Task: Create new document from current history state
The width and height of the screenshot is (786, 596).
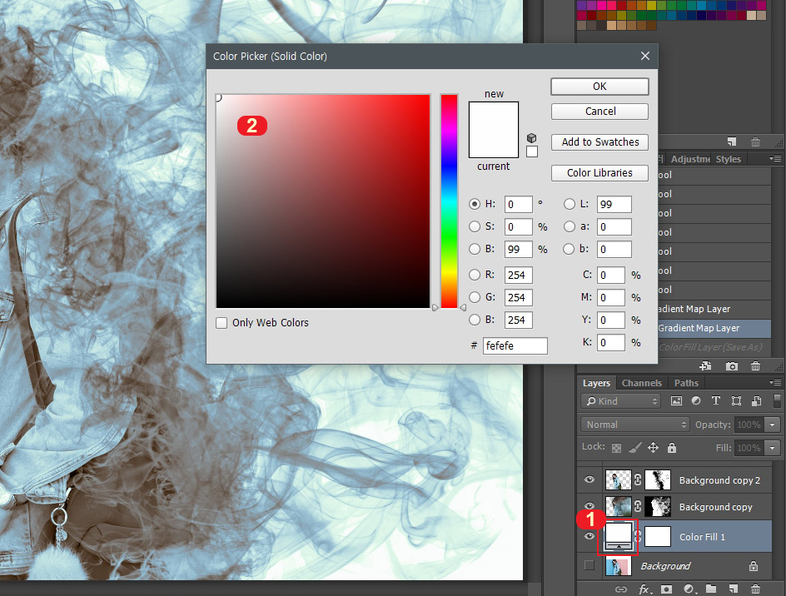Action: pyautogui.click(x=705, y=366)
